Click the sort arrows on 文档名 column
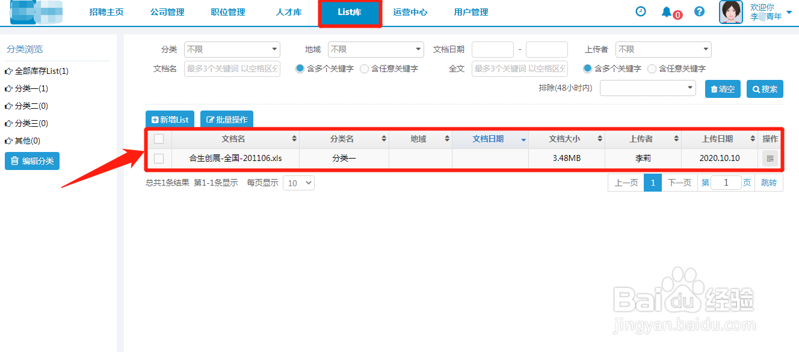 294,139
